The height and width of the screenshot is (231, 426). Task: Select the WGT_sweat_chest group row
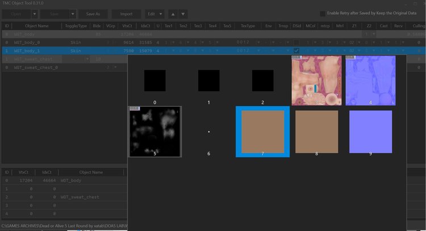click(65, 59)
